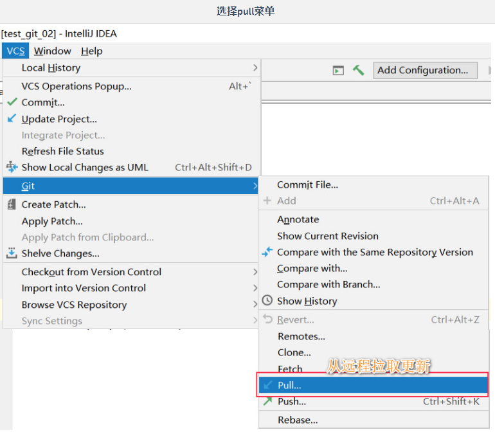This screenshot has height=432, width=495.
Task: Click the compare arrows icon beside Same Repository Version
Action: pos(267,252)
